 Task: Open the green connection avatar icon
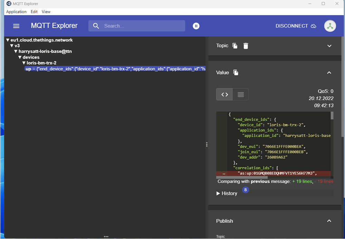[x=330, y=26]
